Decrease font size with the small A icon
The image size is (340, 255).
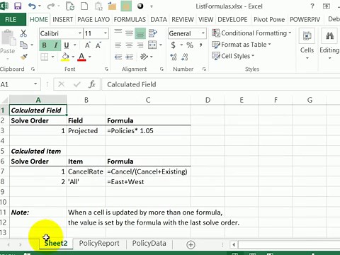click(x=98, y=45)
